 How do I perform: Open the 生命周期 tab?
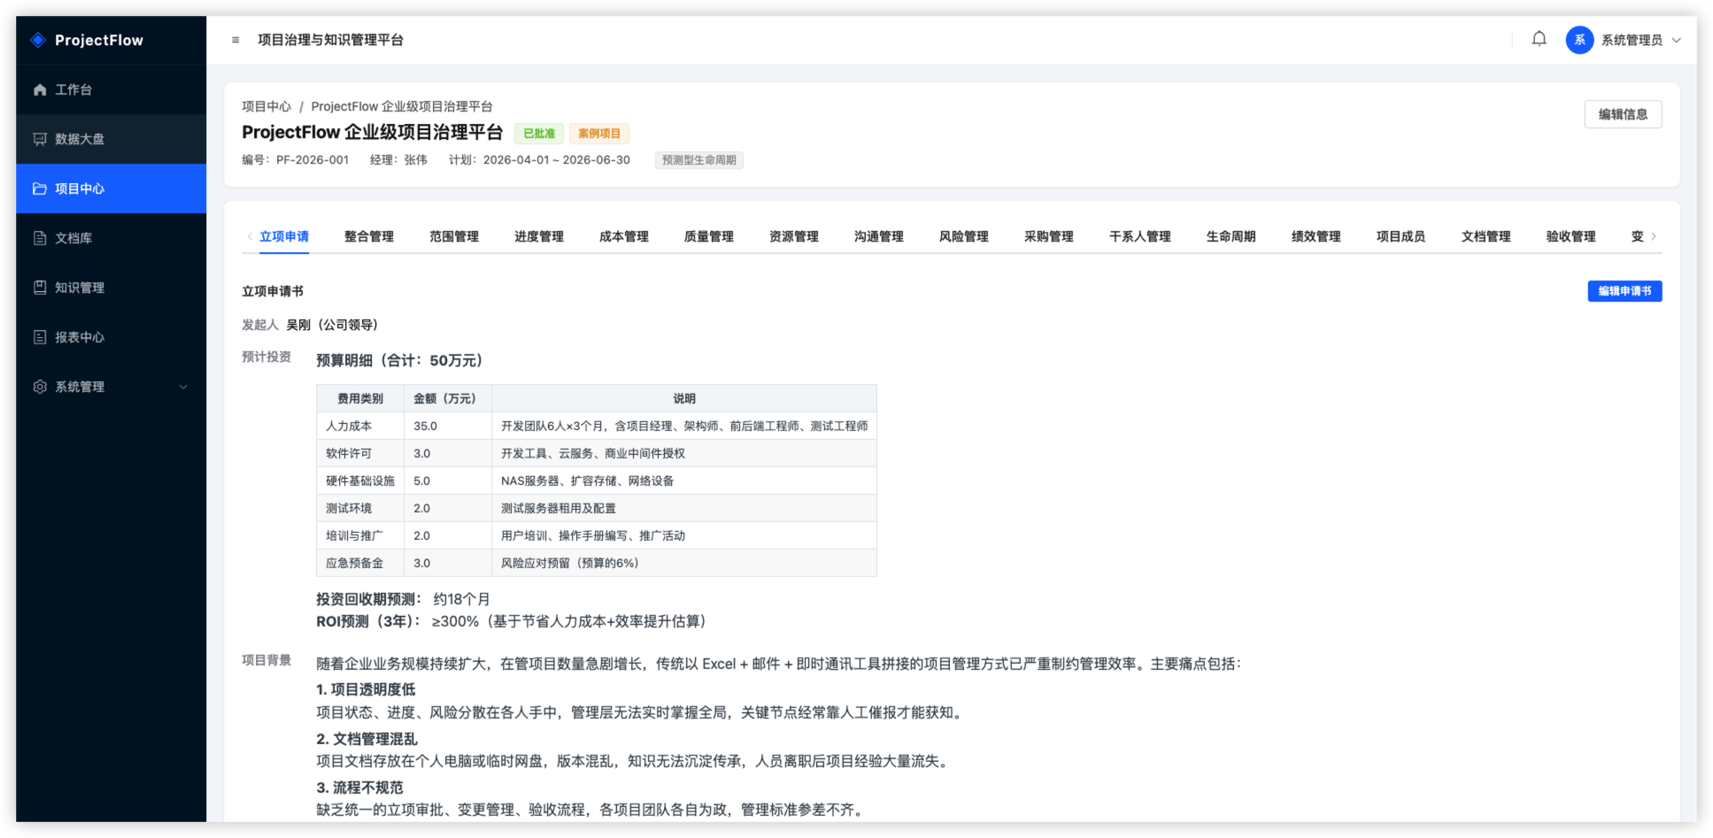(1231, 236)
